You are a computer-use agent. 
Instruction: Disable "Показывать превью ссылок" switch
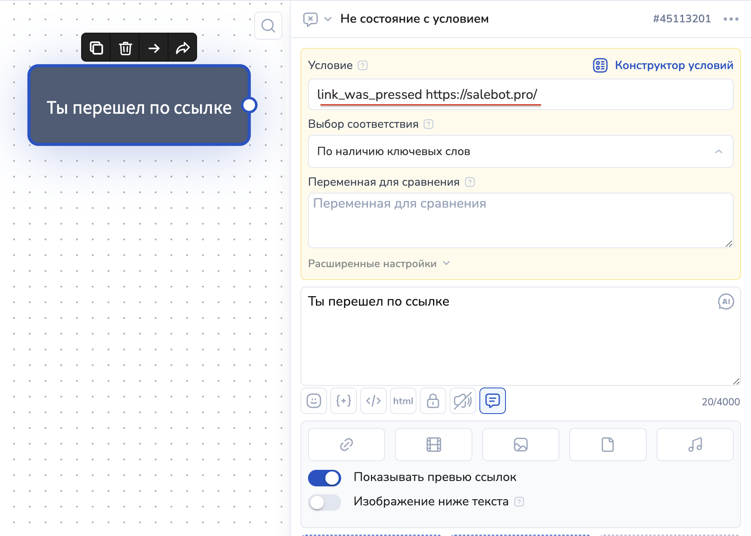[325, 478]
